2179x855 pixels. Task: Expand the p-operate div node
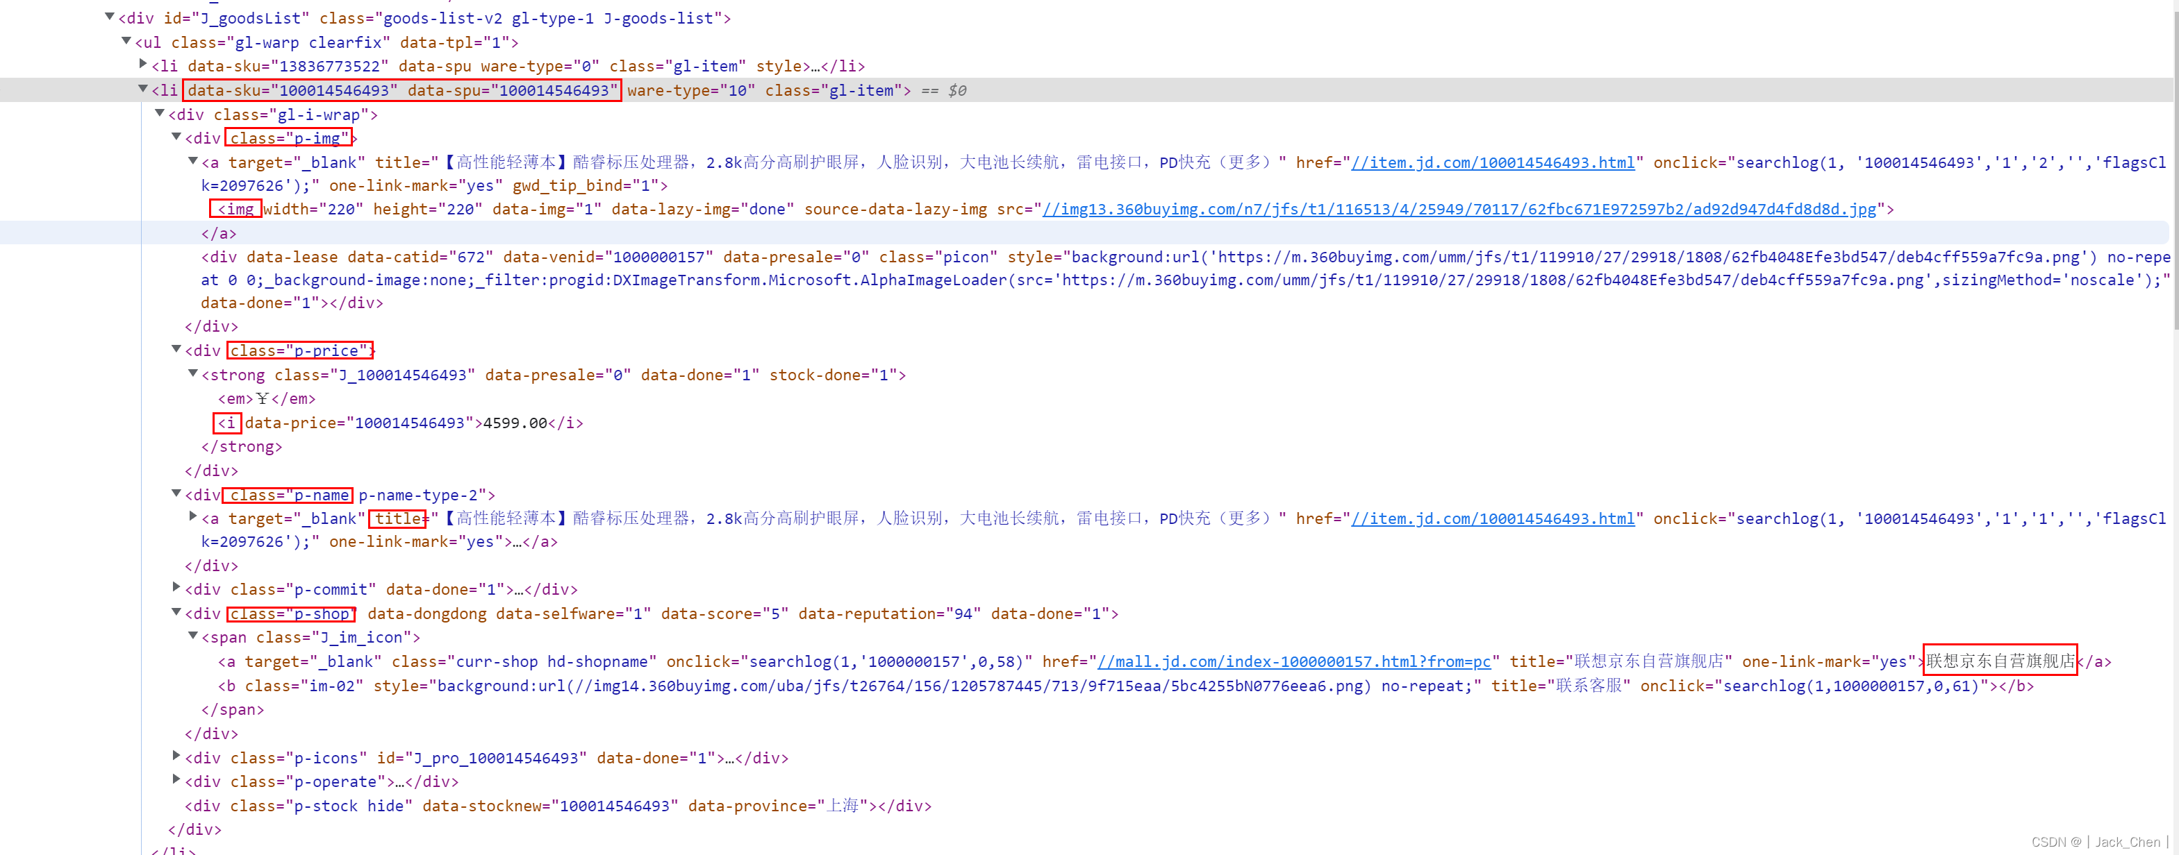pyautogui.click(x=176, y=779)
